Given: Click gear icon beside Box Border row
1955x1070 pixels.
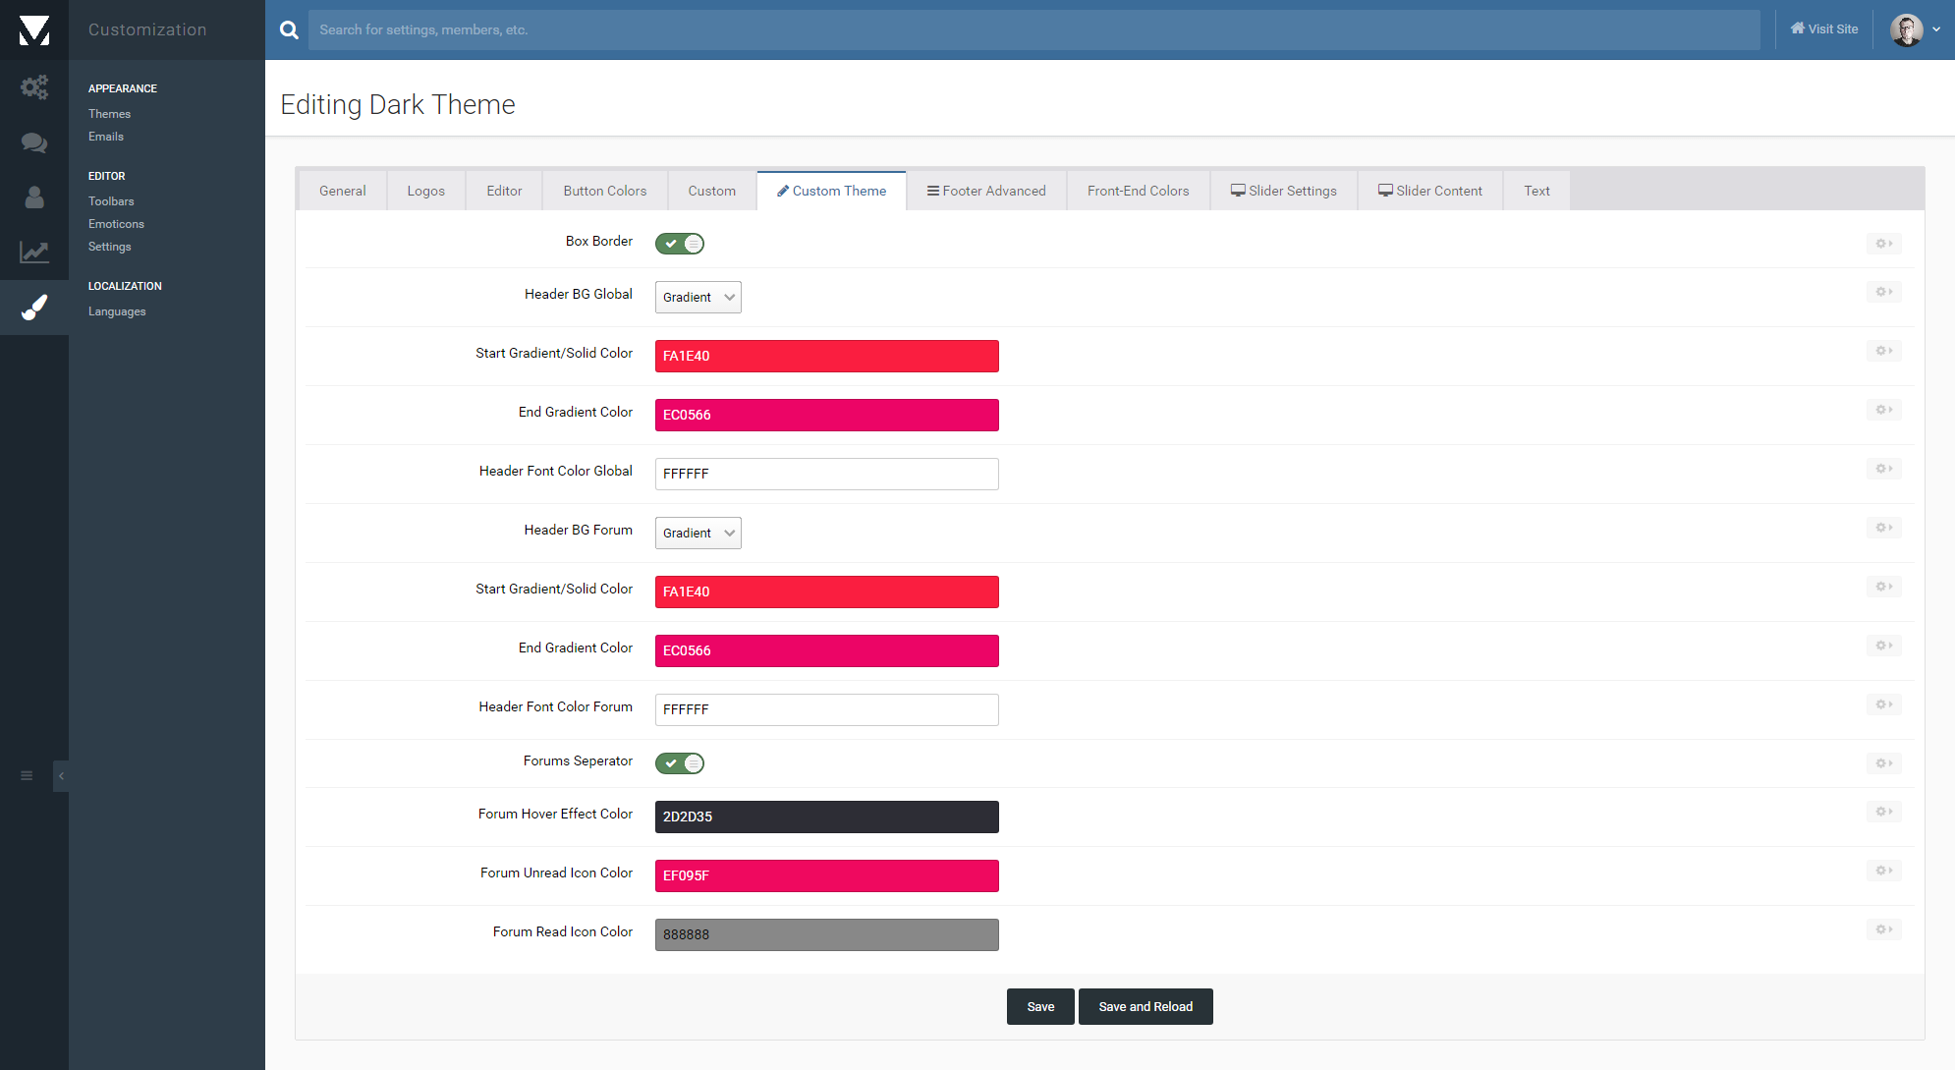Looking at the screenshot, I should pos(1883,243).
